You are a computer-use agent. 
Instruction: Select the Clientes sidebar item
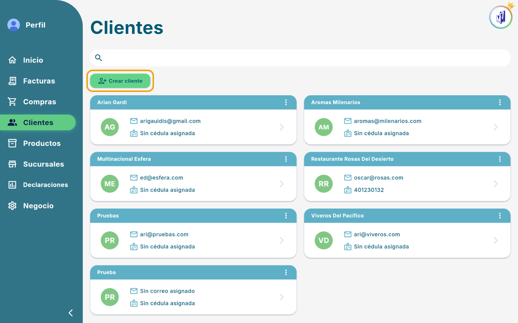tap(38, 122)
